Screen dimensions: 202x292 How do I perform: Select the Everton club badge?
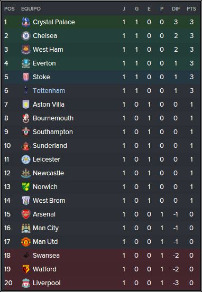pyautogui.click(x=26, y=63)
